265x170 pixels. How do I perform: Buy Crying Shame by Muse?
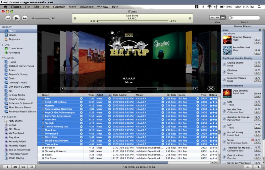(257, 65)
